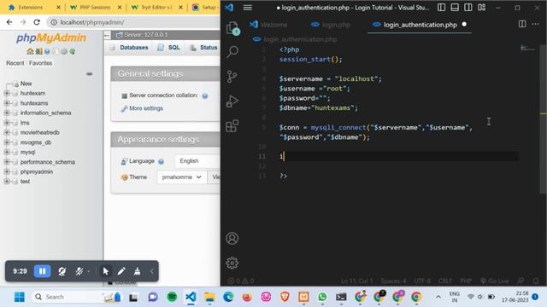Click the More settings link

pos(146,108)
